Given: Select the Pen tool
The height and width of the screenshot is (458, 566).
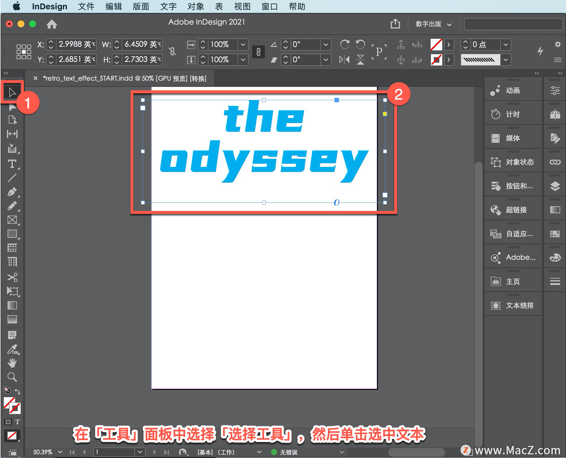Looking at the screenshot, I should pos(12,192).
